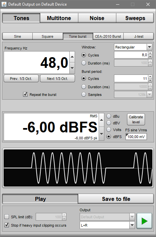
Task: Minimize the generator window
Action: [118, 4]
